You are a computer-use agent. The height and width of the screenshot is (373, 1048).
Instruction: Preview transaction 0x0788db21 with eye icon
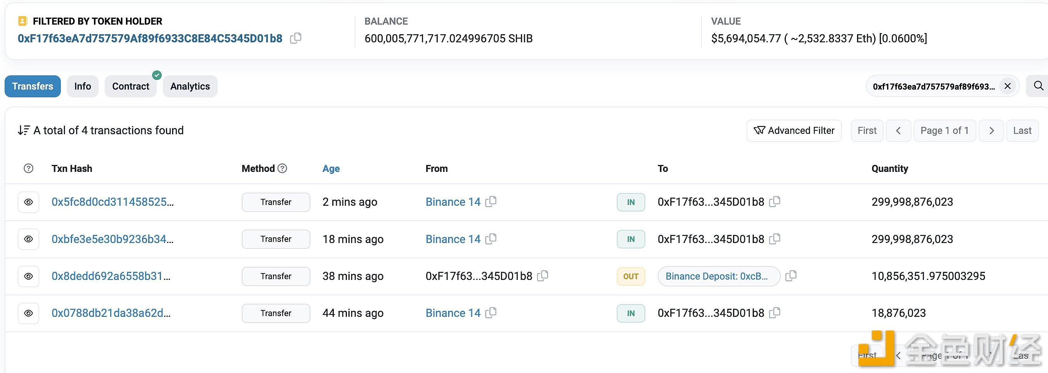[28, 313]
